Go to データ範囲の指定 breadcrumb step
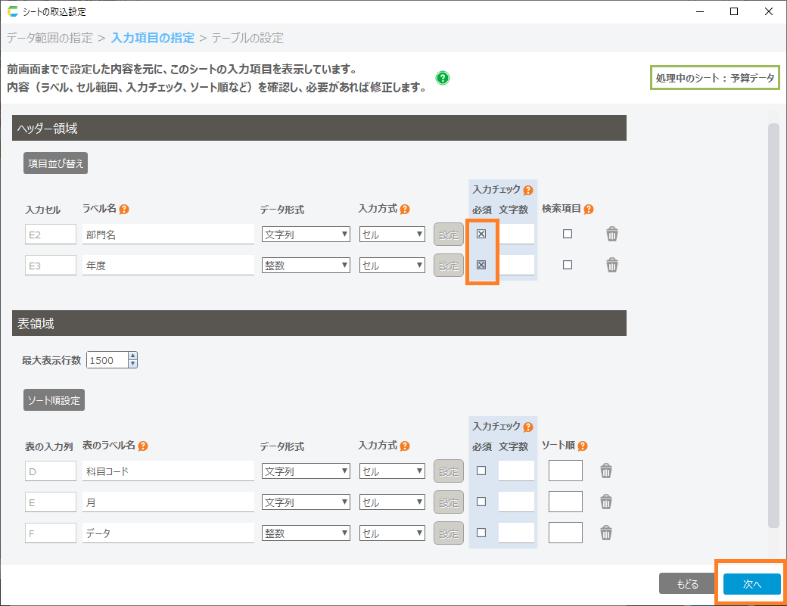787x606 pixels. [50, 38]
